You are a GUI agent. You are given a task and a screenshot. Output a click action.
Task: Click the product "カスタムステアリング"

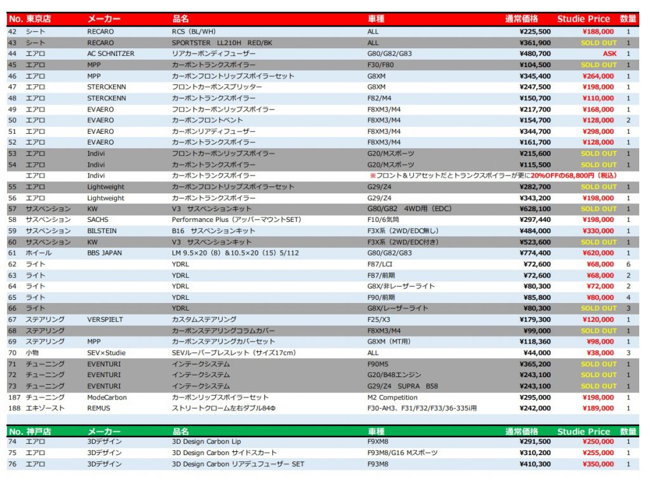pyautogui.click(x=204, y=319)
